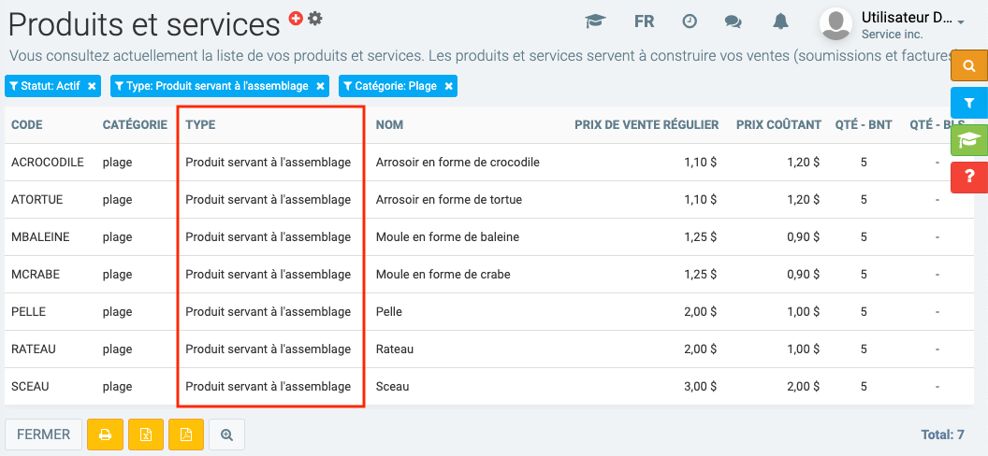Export the list to Excel
The image size is (988, 456).
click(x=146, y=435)
